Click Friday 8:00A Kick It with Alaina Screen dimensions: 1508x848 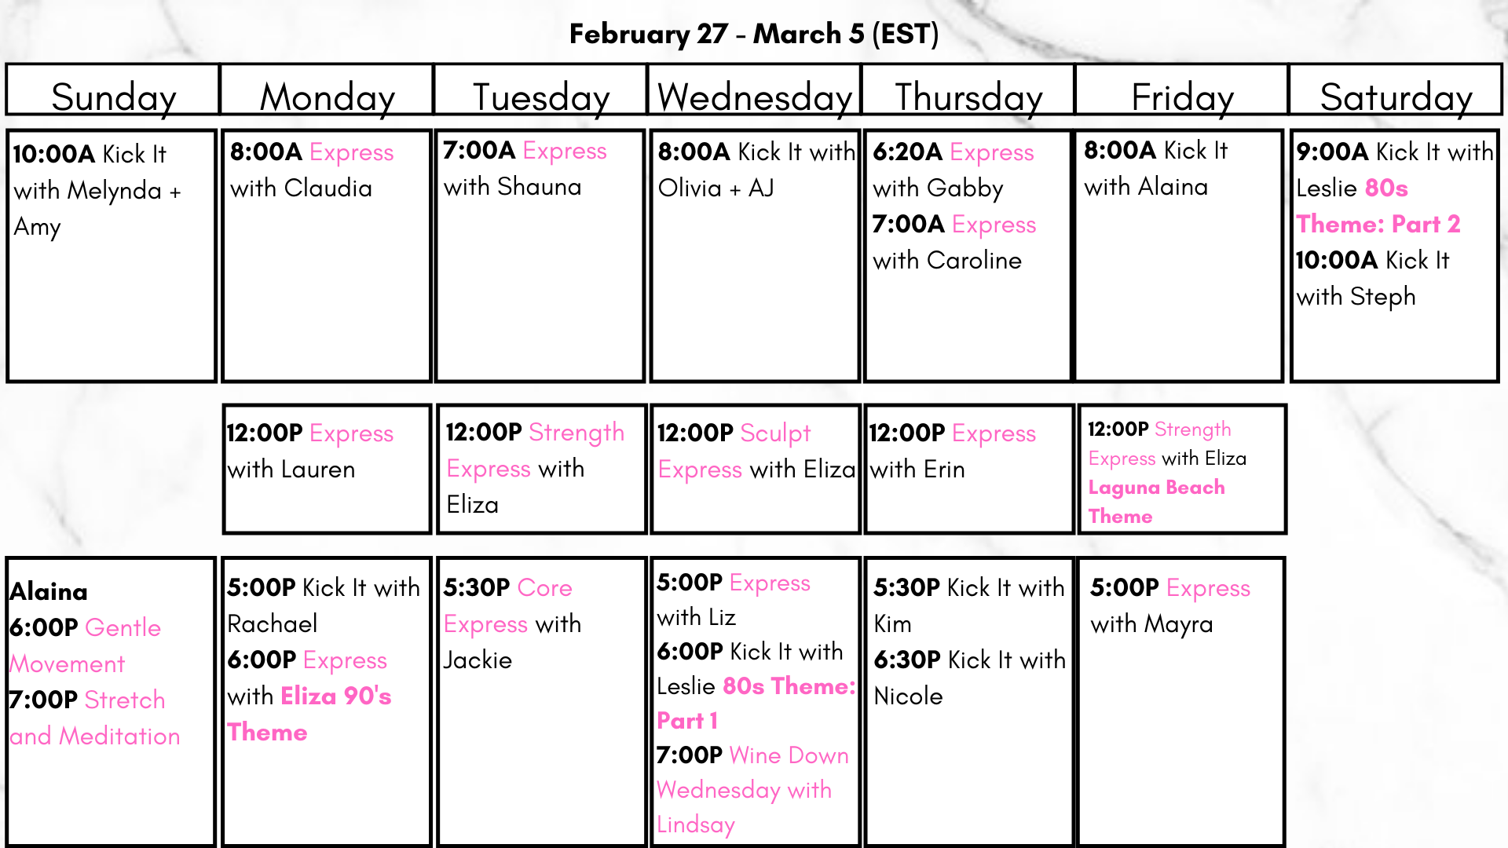(x=1155, y=168)
